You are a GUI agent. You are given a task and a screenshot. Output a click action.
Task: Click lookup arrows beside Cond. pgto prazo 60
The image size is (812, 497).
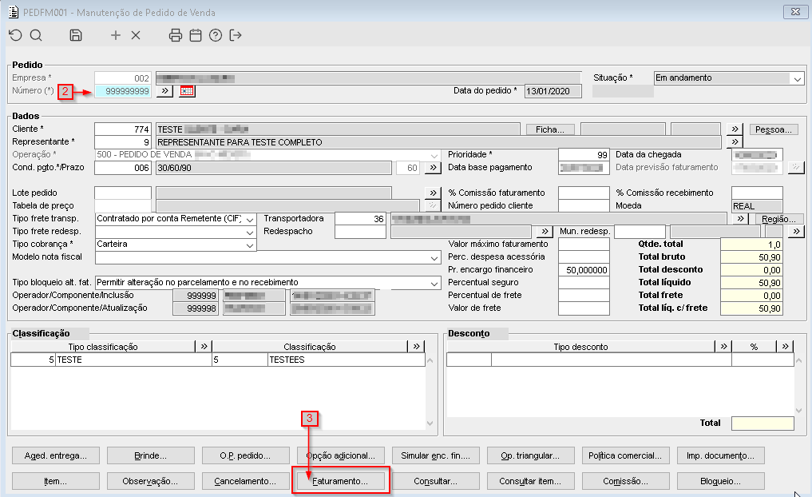tap(433, 167)
